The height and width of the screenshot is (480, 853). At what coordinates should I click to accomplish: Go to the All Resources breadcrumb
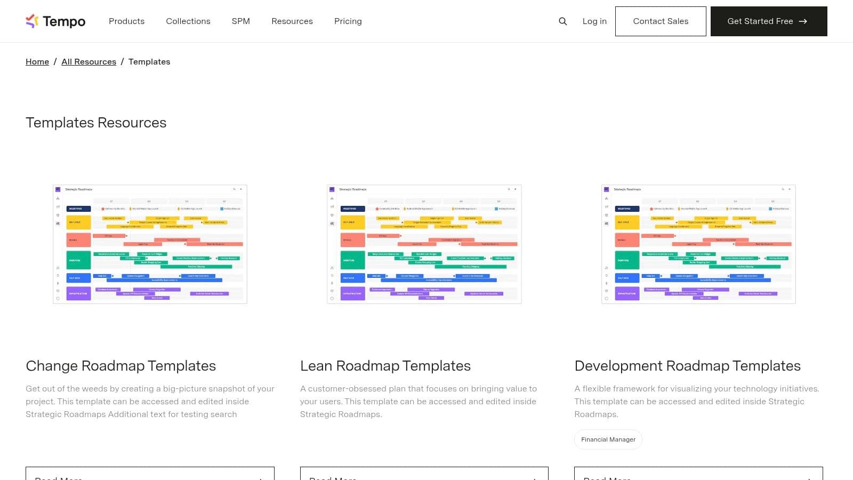tap(88, 62)
